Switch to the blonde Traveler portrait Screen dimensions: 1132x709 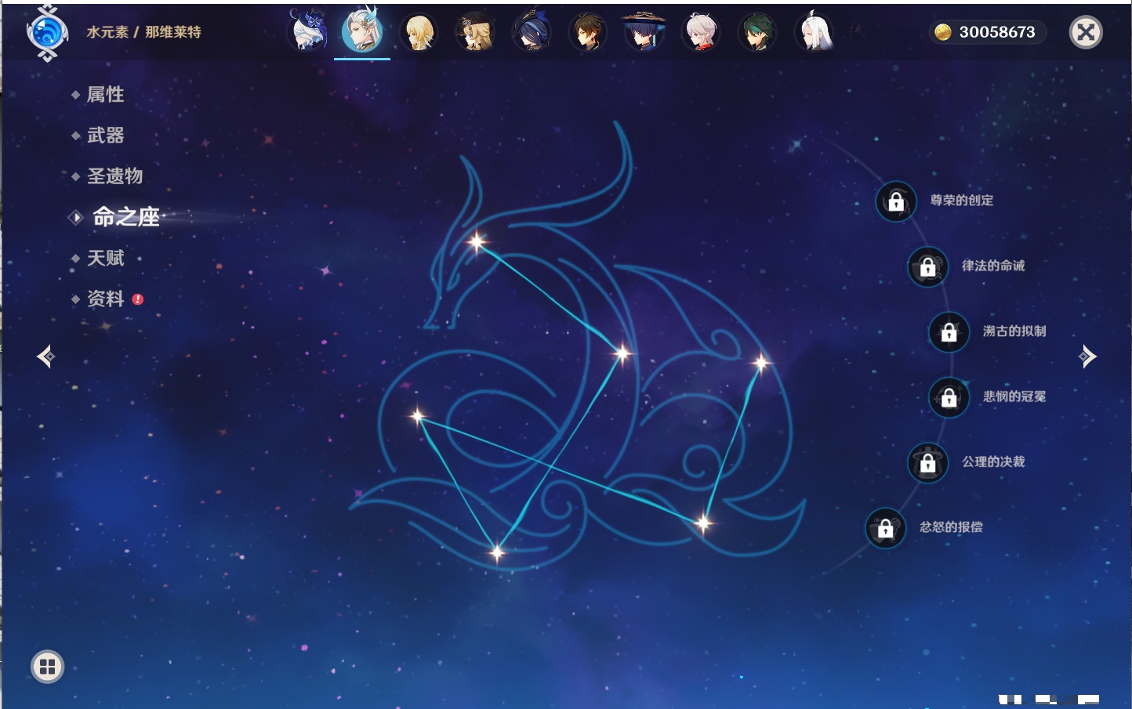click(x=419, y=33)
